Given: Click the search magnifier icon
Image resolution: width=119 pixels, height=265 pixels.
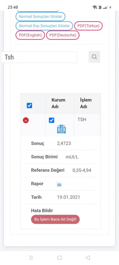Looking at the screenshot, I should click(94, 57).
